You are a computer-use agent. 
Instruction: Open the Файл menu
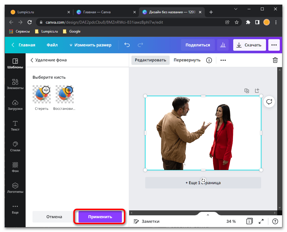[x=52, y=45]
